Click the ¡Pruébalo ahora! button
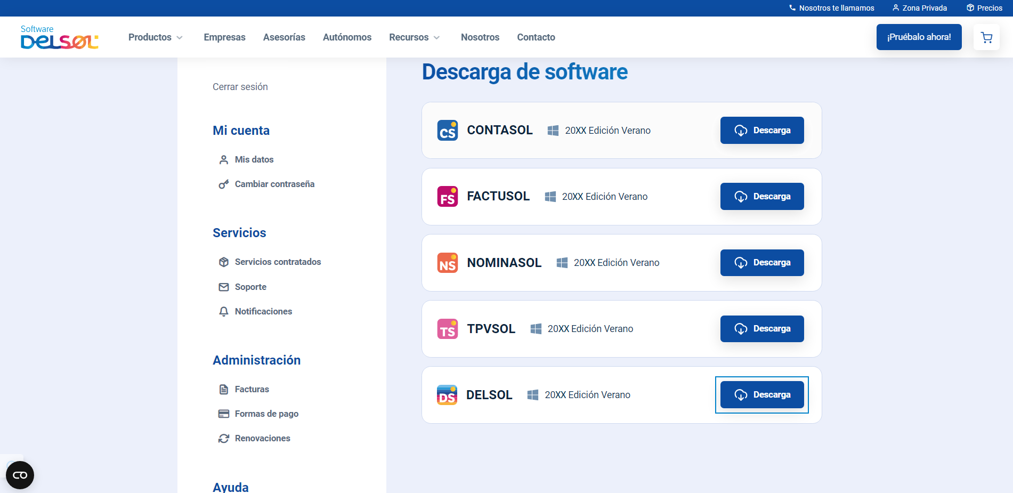Image resolution: width=1013 pixels, height=493 pixels. pyautogui.click(x=919, y=37)
